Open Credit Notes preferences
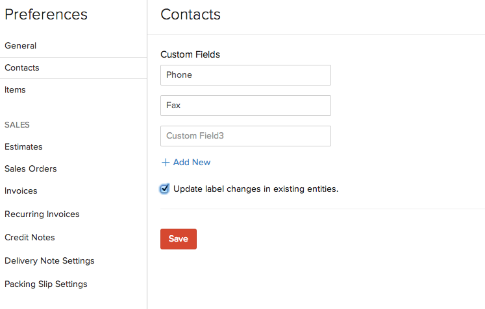485x309 pixels. click(30, 238)
